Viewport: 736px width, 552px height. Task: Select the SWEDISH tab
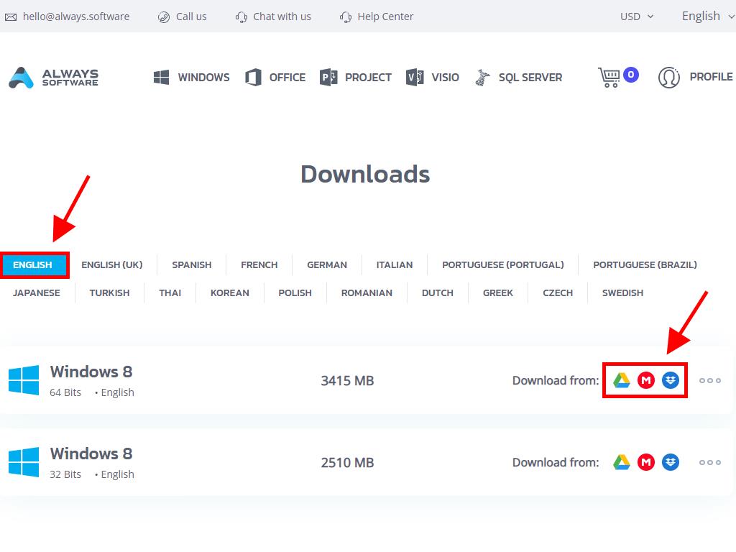pos(622,293)
